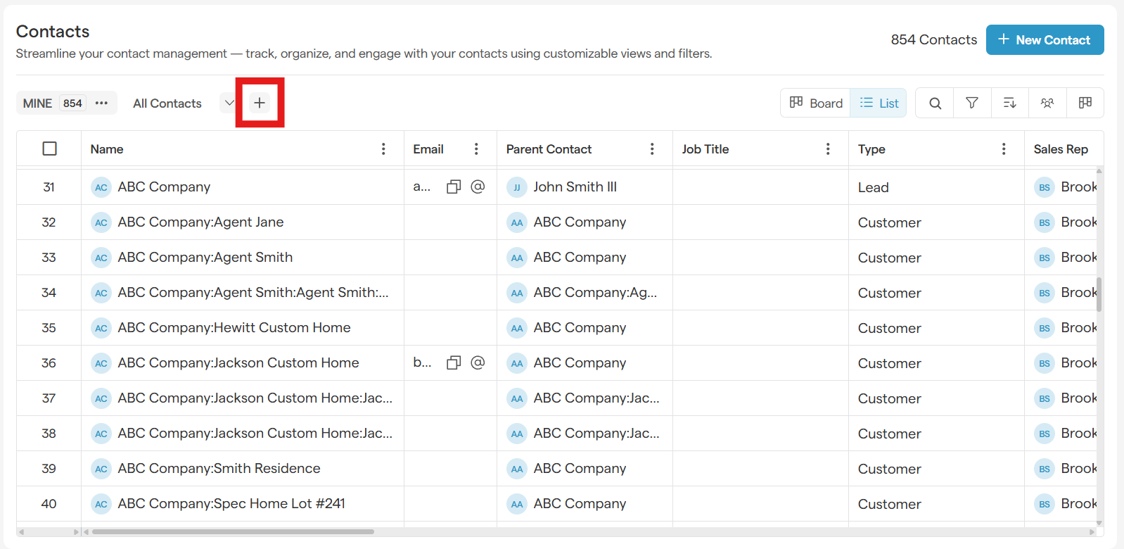Click the group-by people icon
1124x549 pixels.
tap(1047, 103)
